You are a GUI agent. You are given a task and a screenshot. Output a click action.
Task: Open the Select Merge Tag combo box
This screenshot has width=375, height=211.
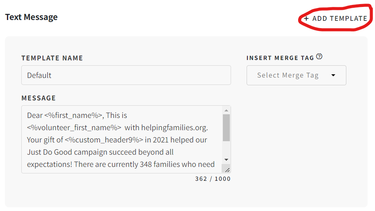pyautogui.click(x=296, y=75)
